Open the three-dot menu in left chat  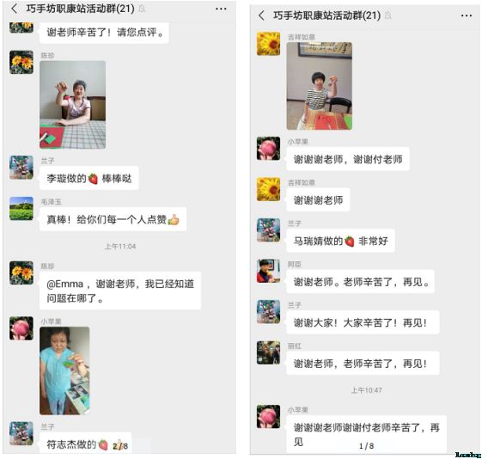click(x=221, y=9)
